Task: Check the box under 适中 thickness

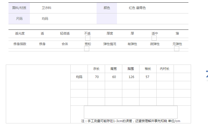Action: point(154,38)
